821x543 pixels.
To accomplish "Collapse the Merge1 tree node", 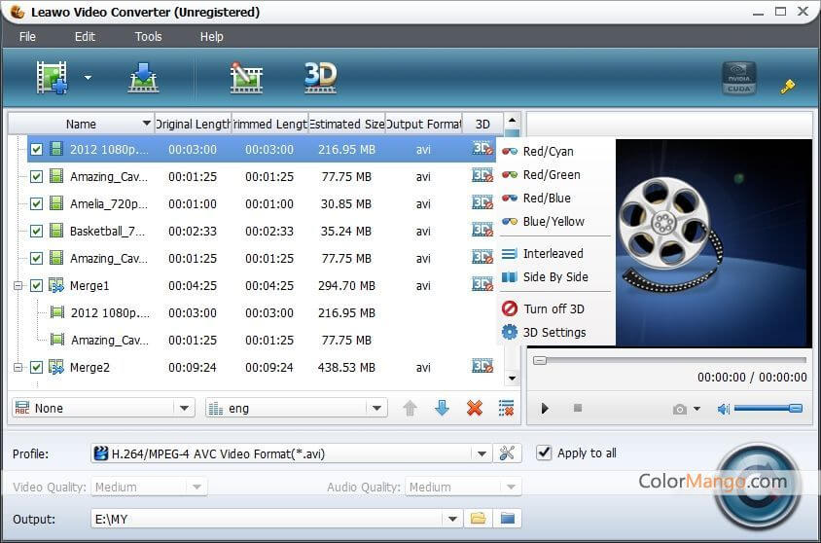I will click(18, 285).
